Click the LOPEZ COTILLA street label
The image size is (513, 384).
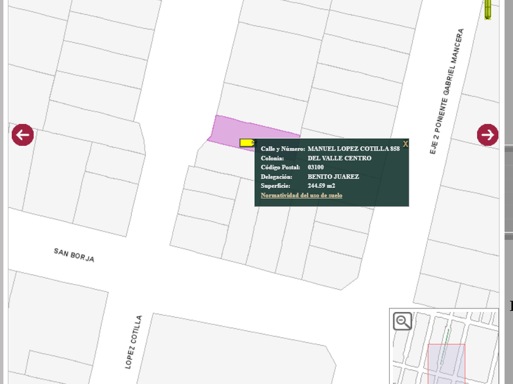click(x=134, y=342)
